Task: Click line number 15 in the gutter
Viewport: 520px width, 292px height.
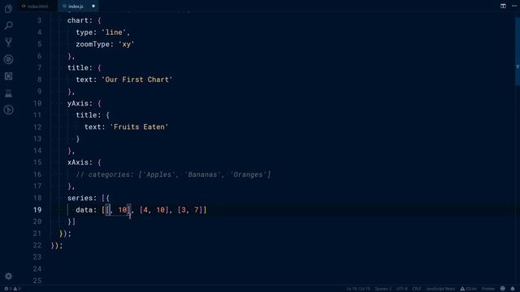Action: (x=37, y=162)
